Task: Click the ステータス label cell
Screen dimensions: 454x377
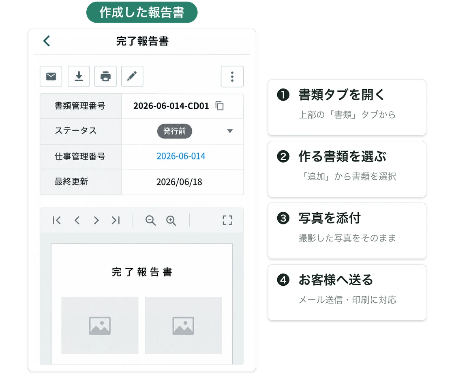Action: [81, 131]
